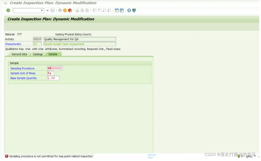Open the Help question mark icon
This screenshot has height=161, width=261.
click(129, 10)
